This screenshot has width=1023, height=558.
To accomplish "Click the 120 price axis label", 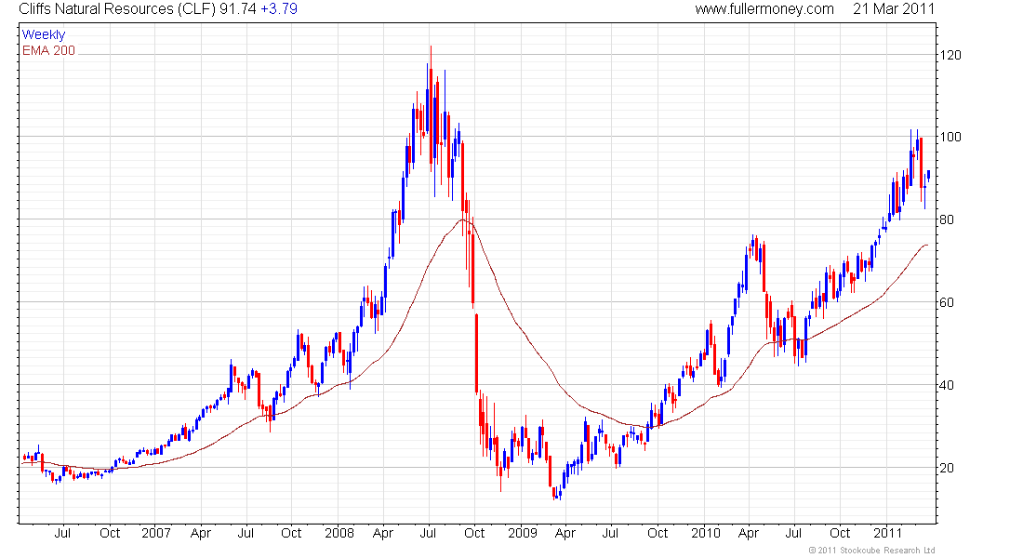I will (x=950, y=56).
